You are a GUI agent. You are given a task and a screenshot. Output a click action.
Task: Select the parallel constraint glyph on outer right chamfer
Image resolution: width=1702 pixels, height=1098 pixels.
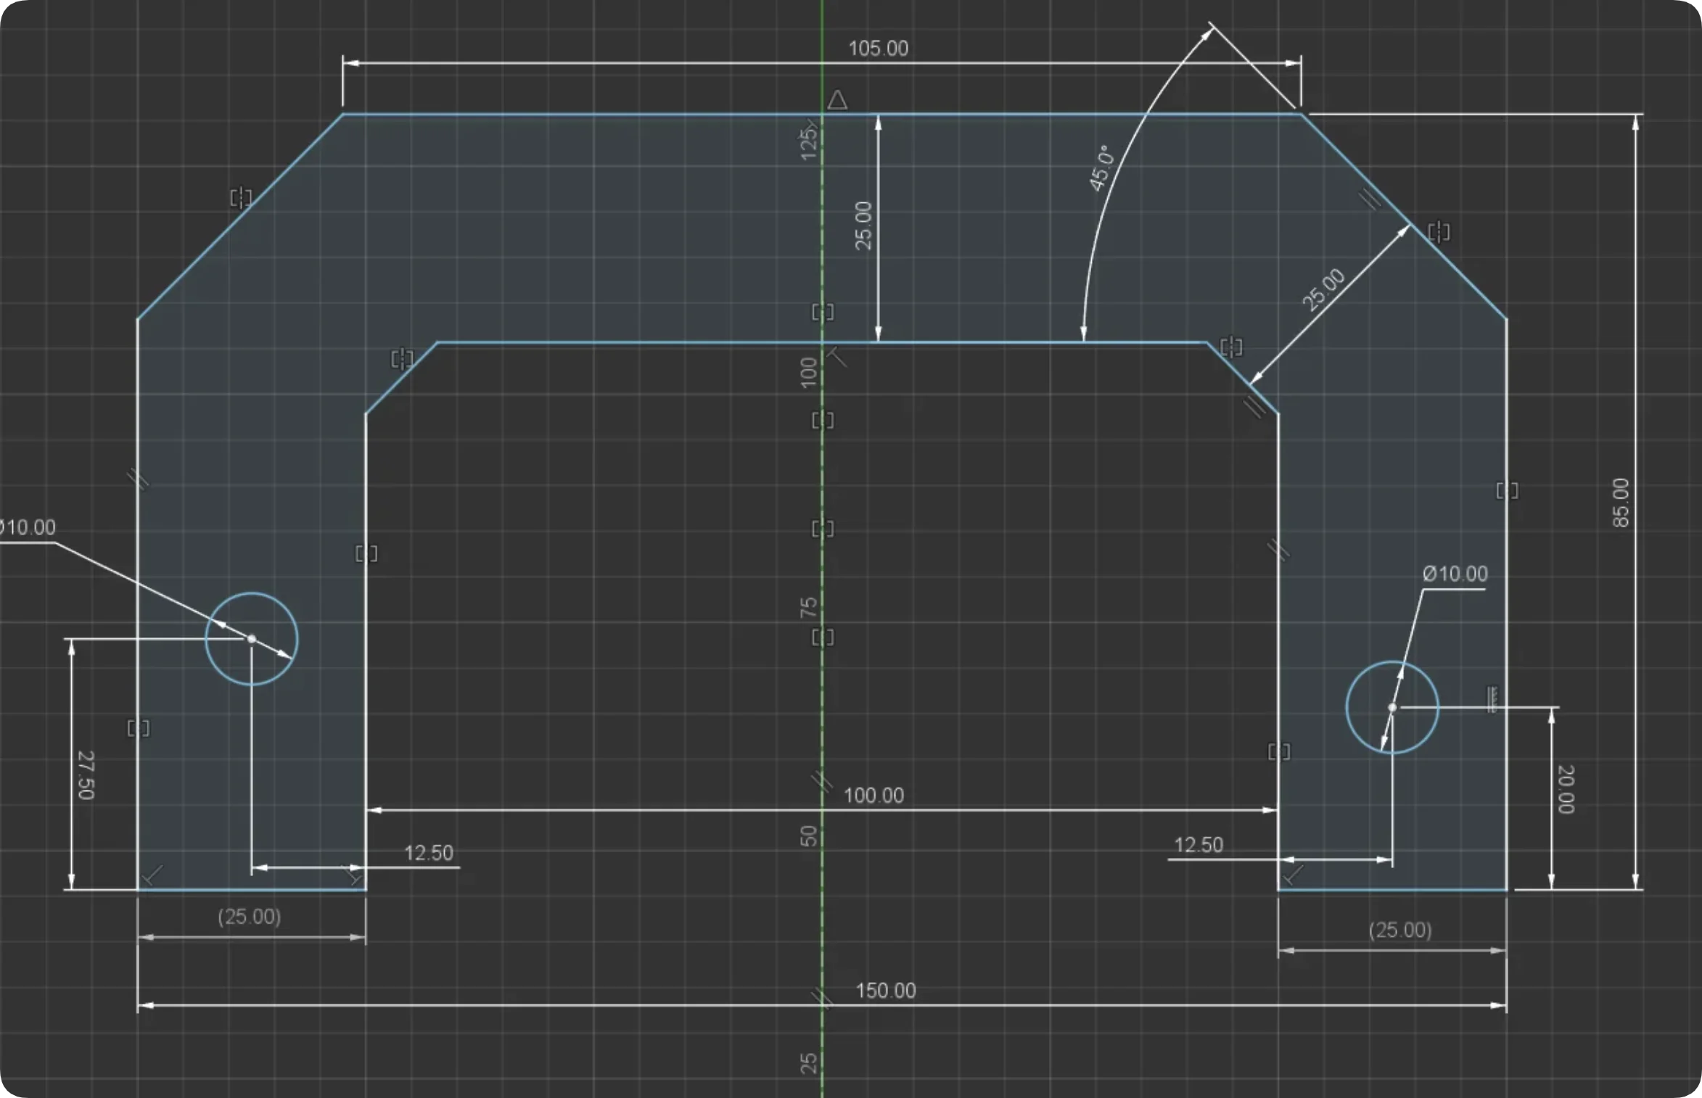coord(1370,198)
